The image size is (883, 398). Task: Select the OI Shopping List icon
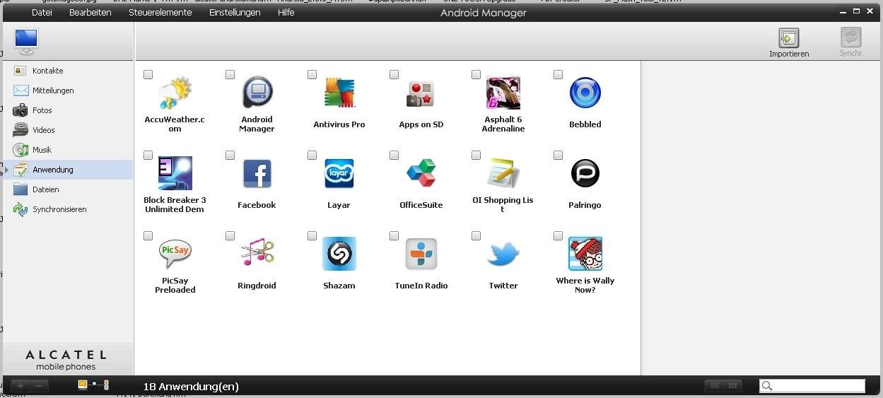[503, 173]
